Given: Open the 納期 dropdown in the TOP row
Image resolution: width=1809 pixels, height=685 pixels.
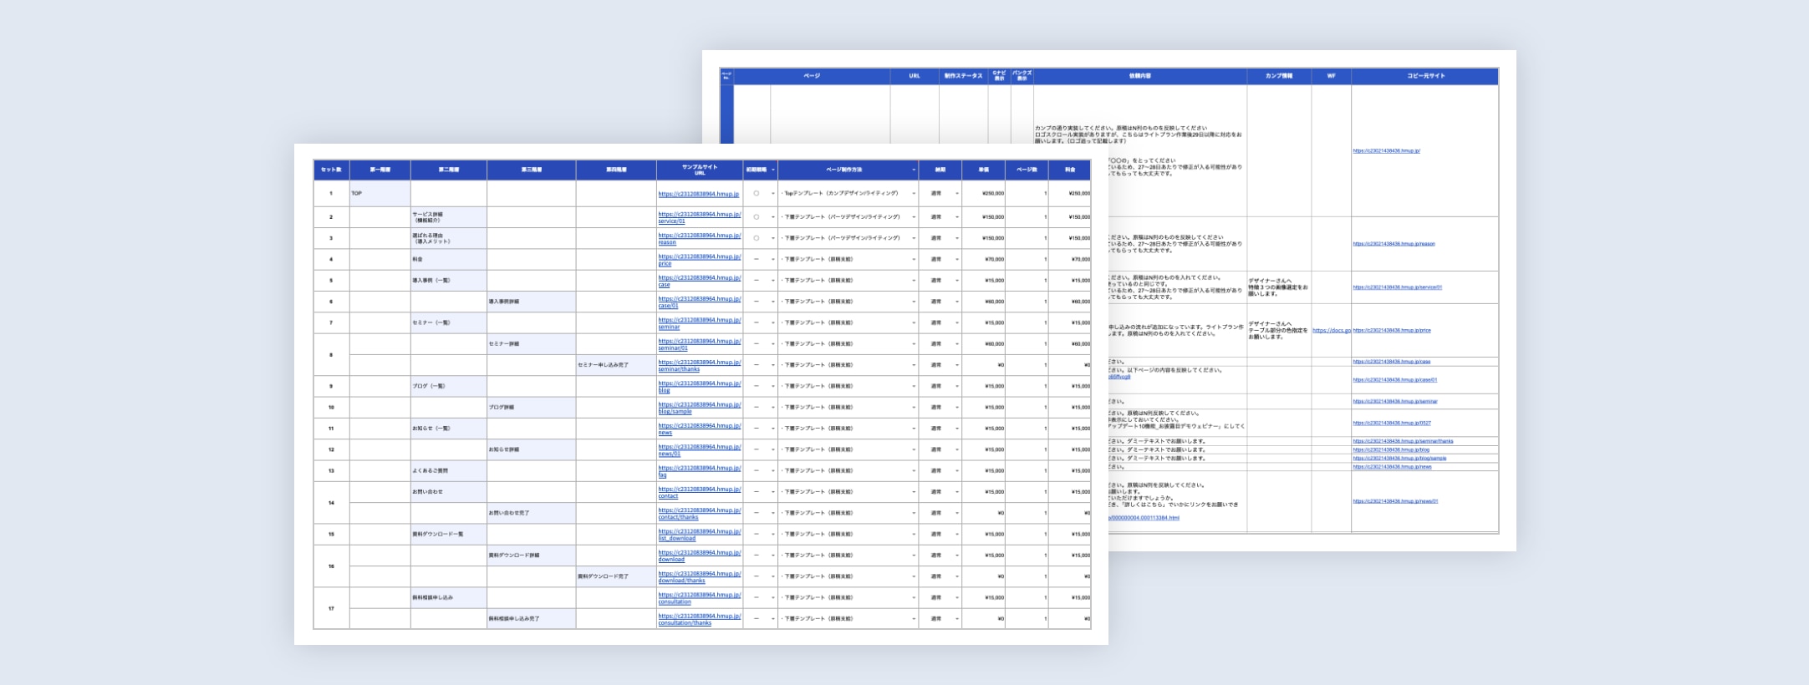Looking at the screenshot, I should (956, 194).
